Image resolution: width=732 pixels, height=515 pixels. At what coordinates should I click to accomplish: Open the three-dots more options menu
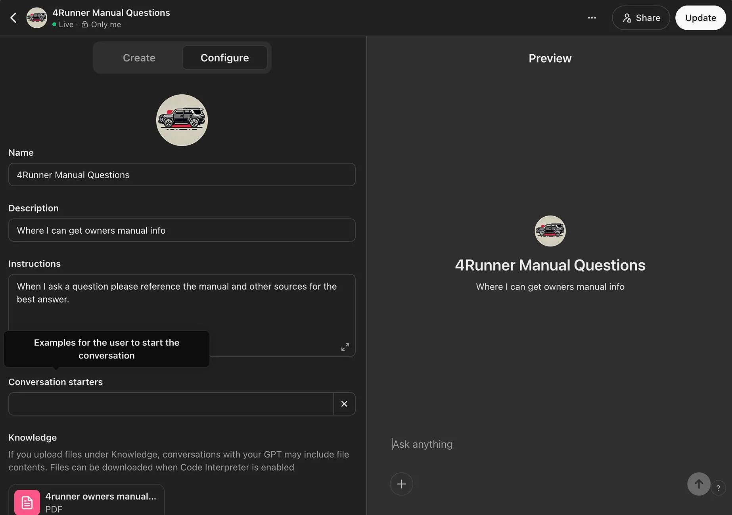pos(592,18)
